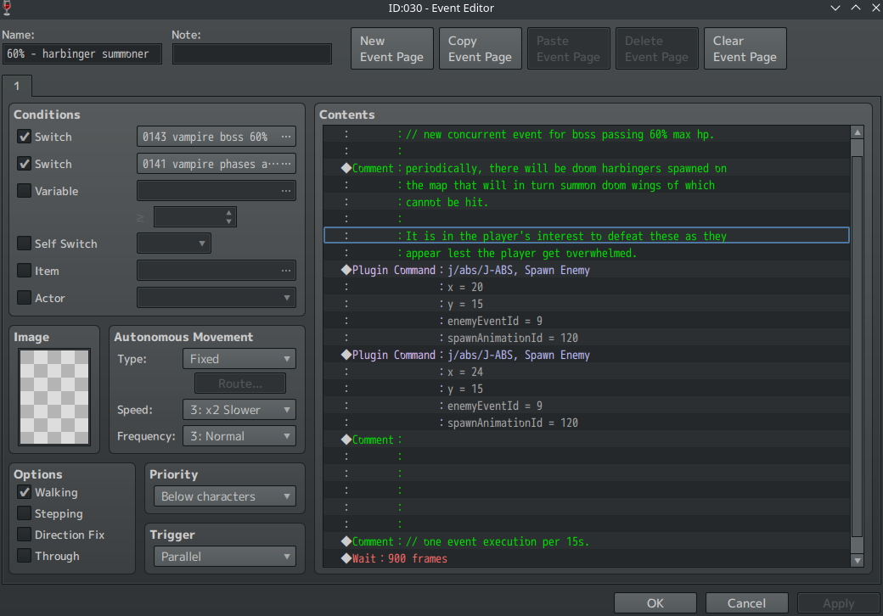The height and width of the screenshot is (616, 883).
Task: Open the Actor dropdown
Action: (217, 298)
